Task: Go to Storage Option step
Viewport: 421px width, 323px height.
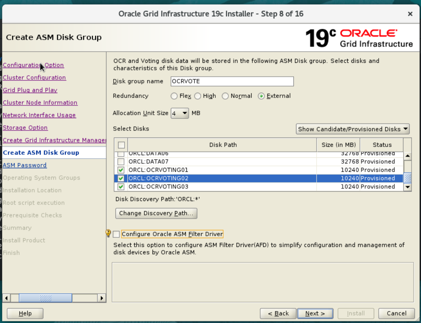Action: click(x=25, y=128)
